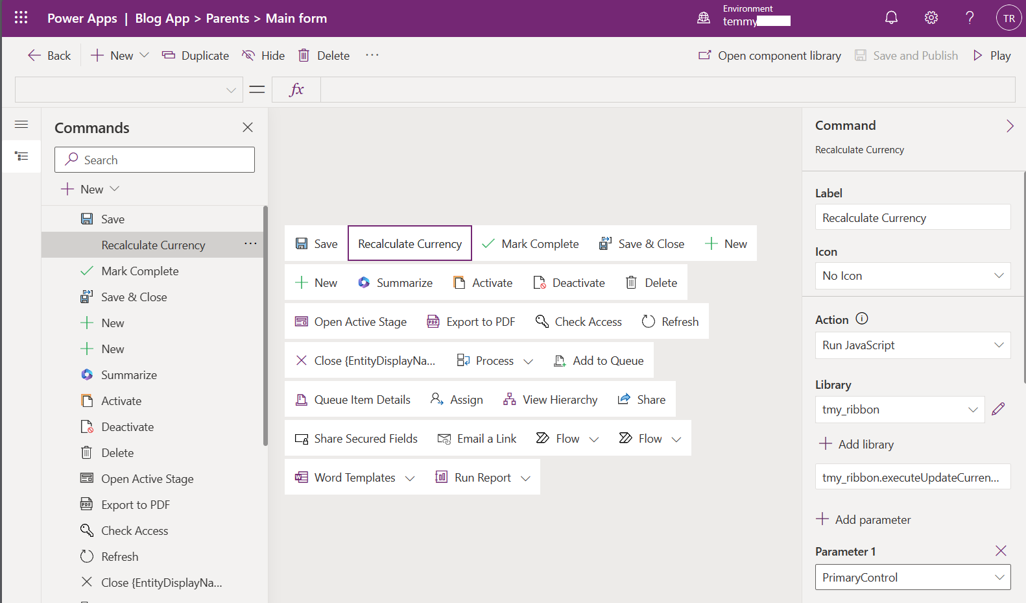Click Save & Close in the ribbon preview
The image size is (1026, 603).
tap(641, 243)
